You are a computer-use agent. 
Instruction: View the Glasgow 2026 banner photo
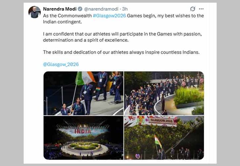[x=164, y=138]
